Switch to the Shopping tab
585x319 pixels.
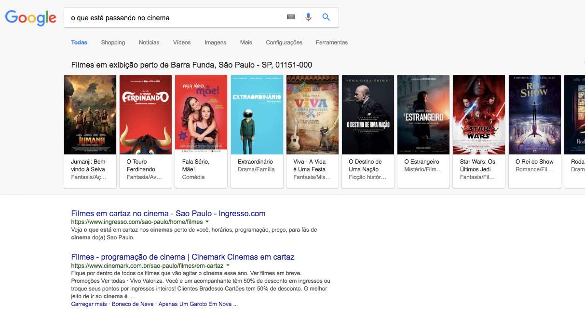(113, 42)
